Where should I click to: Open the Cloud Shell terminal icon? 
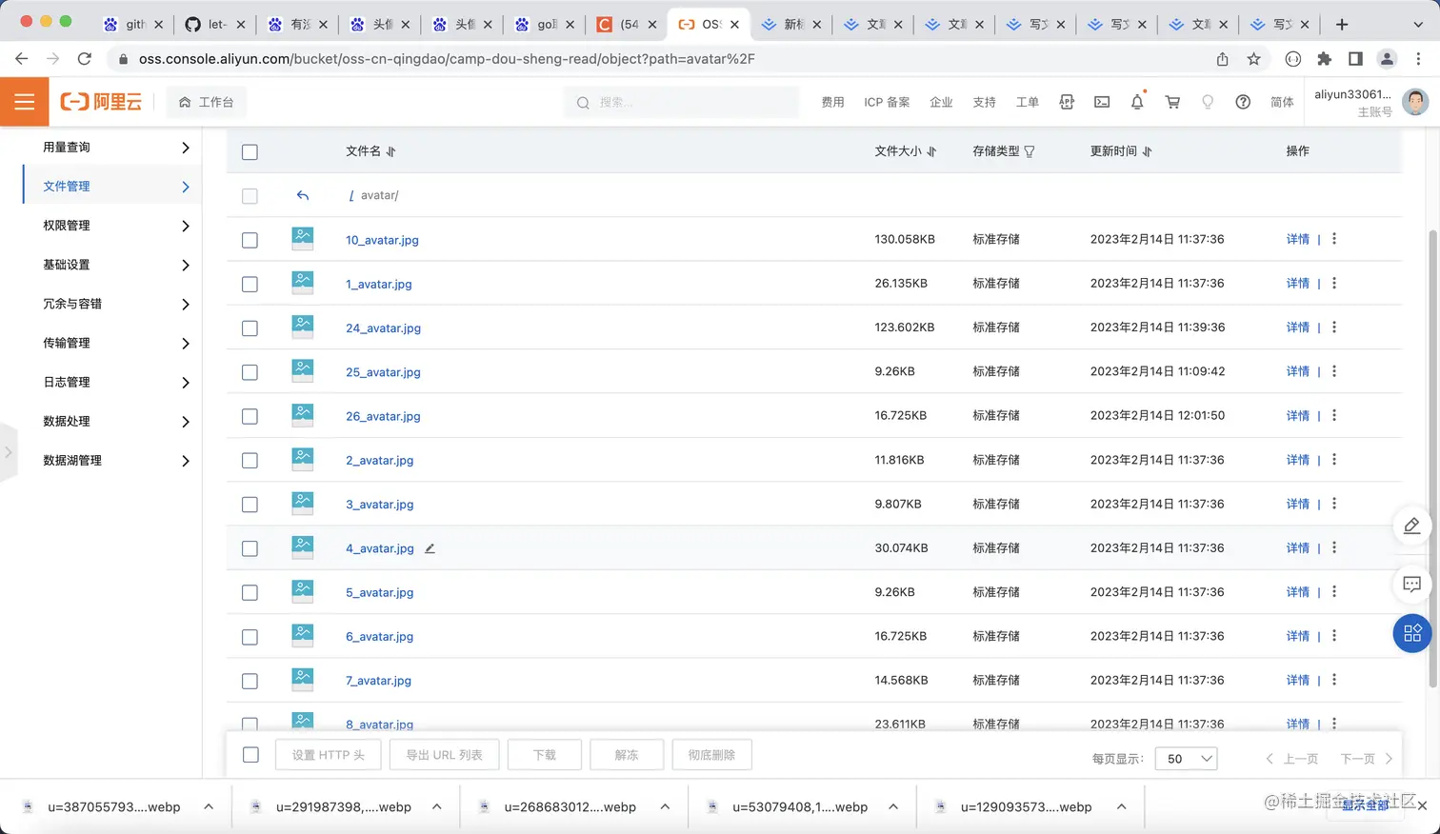click(1102, 102)
